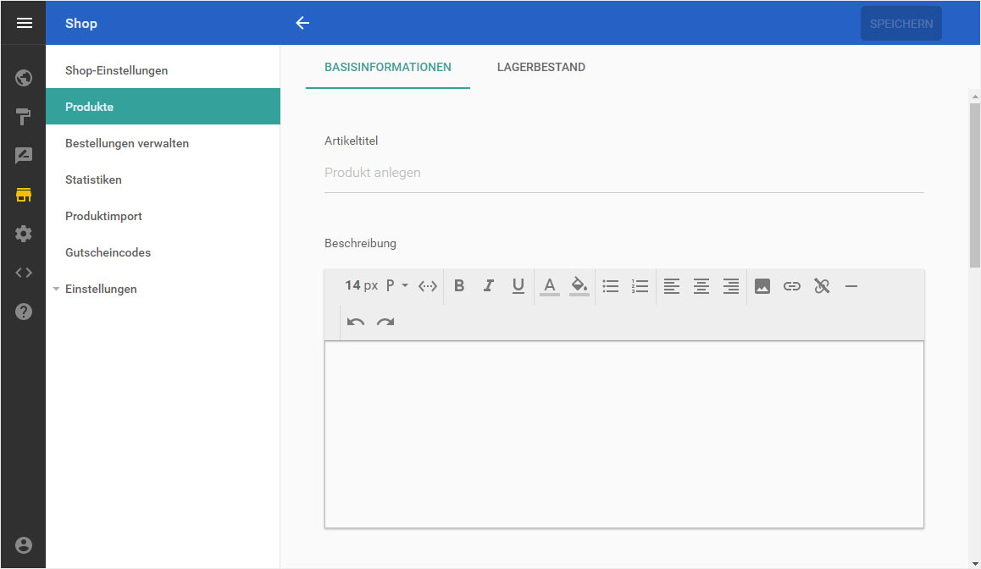Viewport: 981px width, 569px height.
Task: Open Statistiken page
Action: point(163,180)
